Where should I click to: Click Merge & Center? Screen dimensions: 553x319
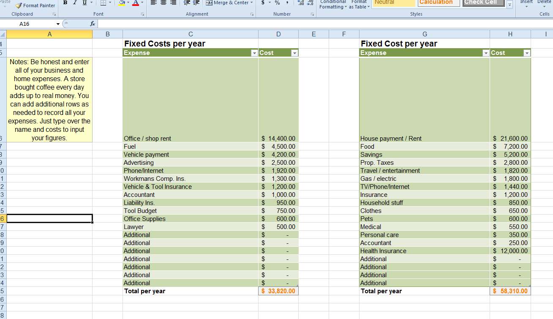click(227, 3)
